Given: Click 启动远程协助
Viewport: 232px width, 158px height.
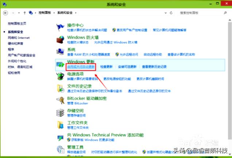Looking at the screenshot, I should 153,55.
